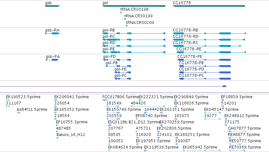269x152 pixels.
Task: Click the ESG0118b.B21_D12.3prime label
Action: [134, 122]
